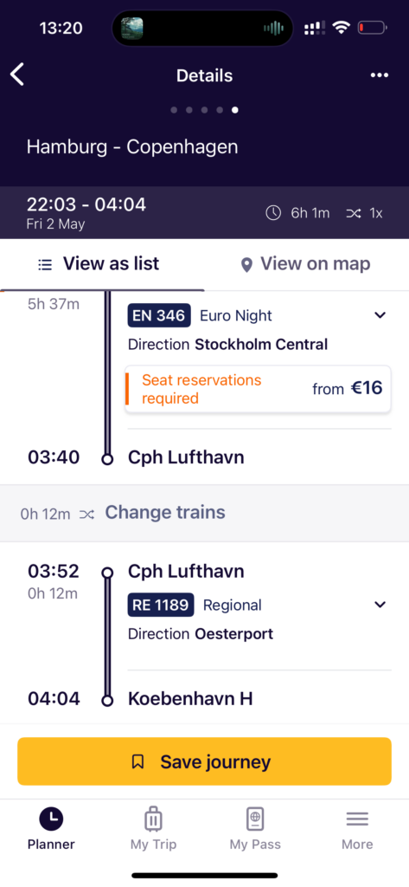The image size is (409, 887).
Task: Open seat reservations required from €16
Action: (259, 389)
